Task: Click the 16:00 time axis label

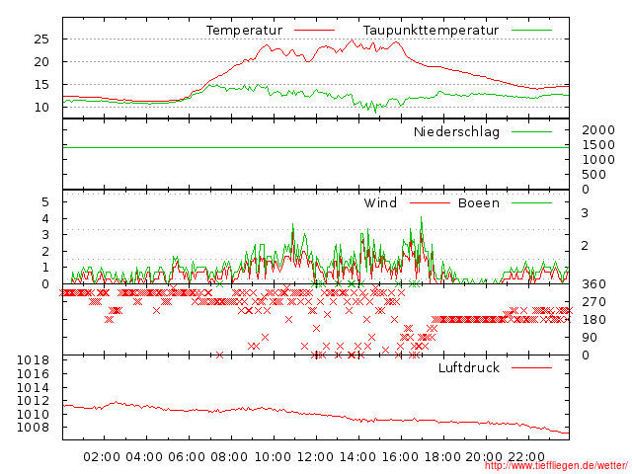Action: pos(400,457)
